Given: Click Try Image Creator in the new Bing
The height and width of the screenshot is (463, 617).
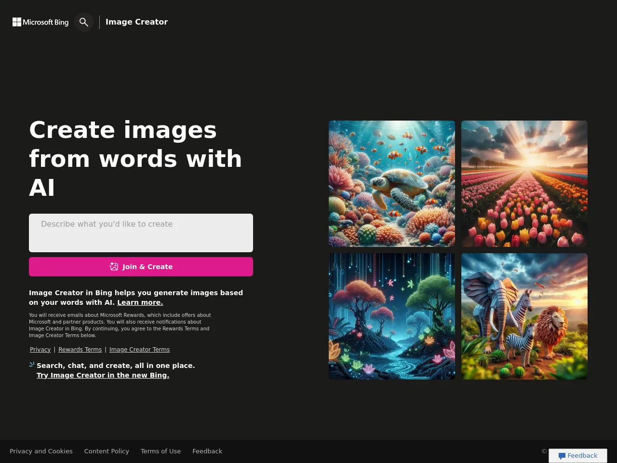Looking at the screenshot, I should pyautogui.click(x=103, y=375).
